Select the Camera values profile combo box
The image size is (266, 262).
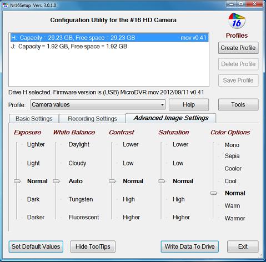(x=98, y=105)
